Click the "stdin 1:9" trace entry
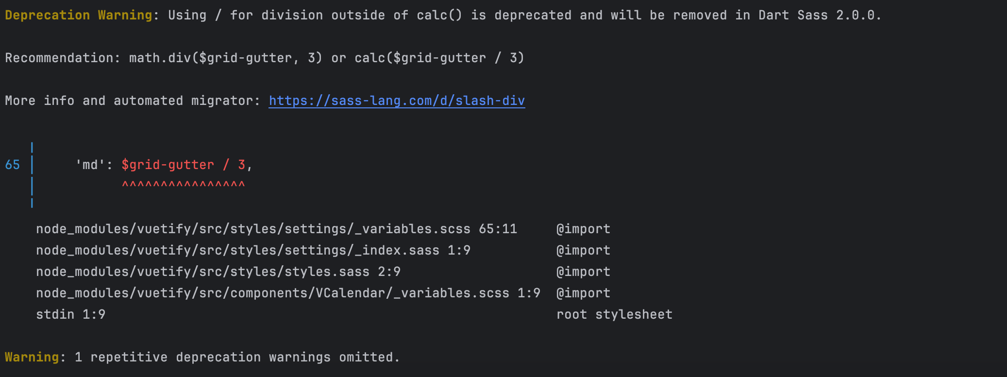This screenshot has height=377, width=1007. 70,314
